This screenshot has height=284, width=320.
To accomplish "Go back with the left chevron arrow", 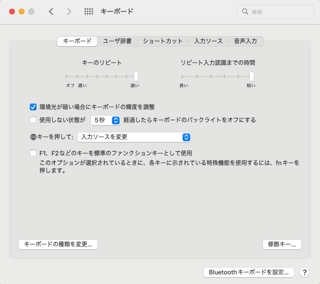I will point(51,12).
